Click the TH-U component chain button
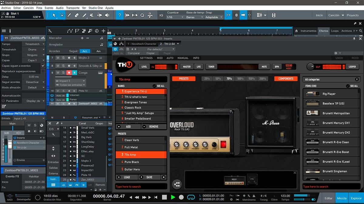This screenshot has width=364, height=204. [177, 184]
